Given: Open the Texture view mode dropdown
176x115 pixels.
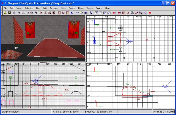Looking at the screenshot, I should pyautogui.click(x=82, y=13).
